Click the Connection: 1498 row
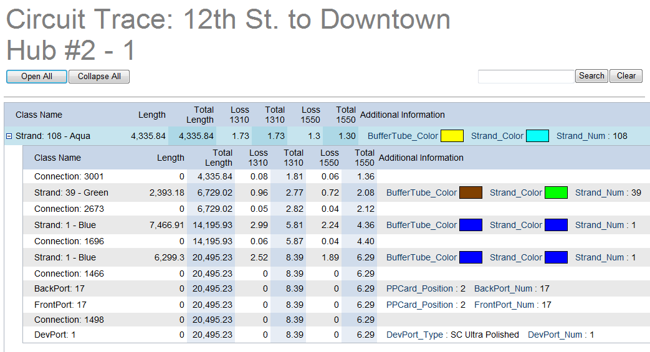Screen dimensions: 650x352 69,320
